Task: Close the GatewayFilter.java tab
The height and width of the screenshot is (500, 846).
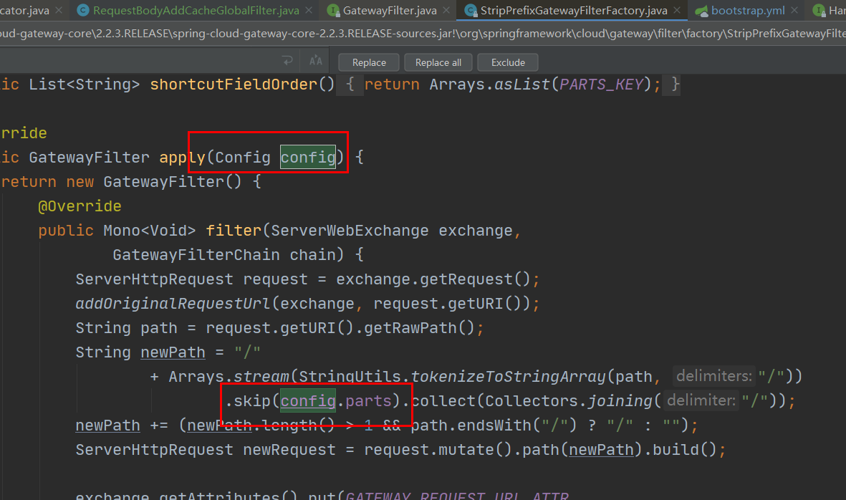Action: click(446, 10)
